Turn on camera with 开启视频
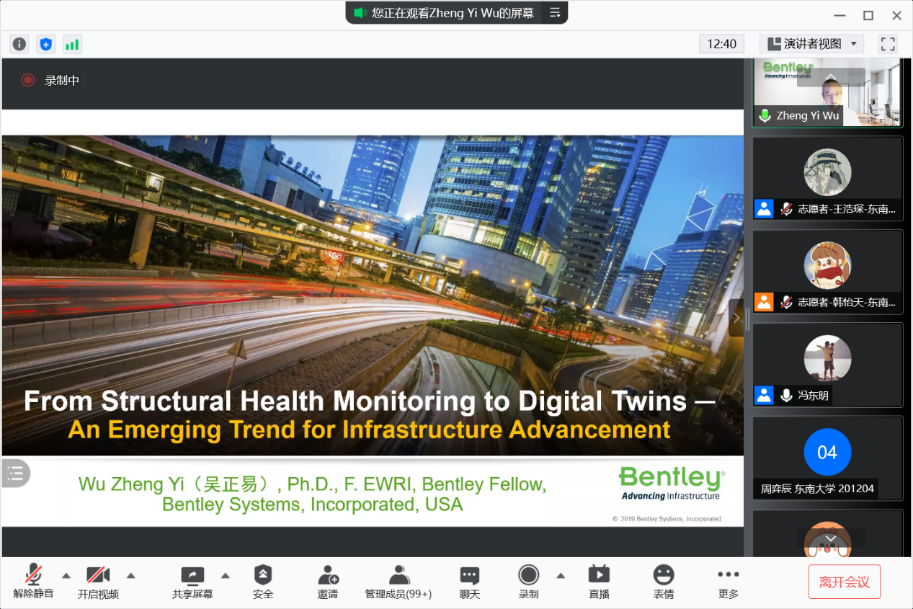The width and height of the screenshot is (913, 609). 98,582
